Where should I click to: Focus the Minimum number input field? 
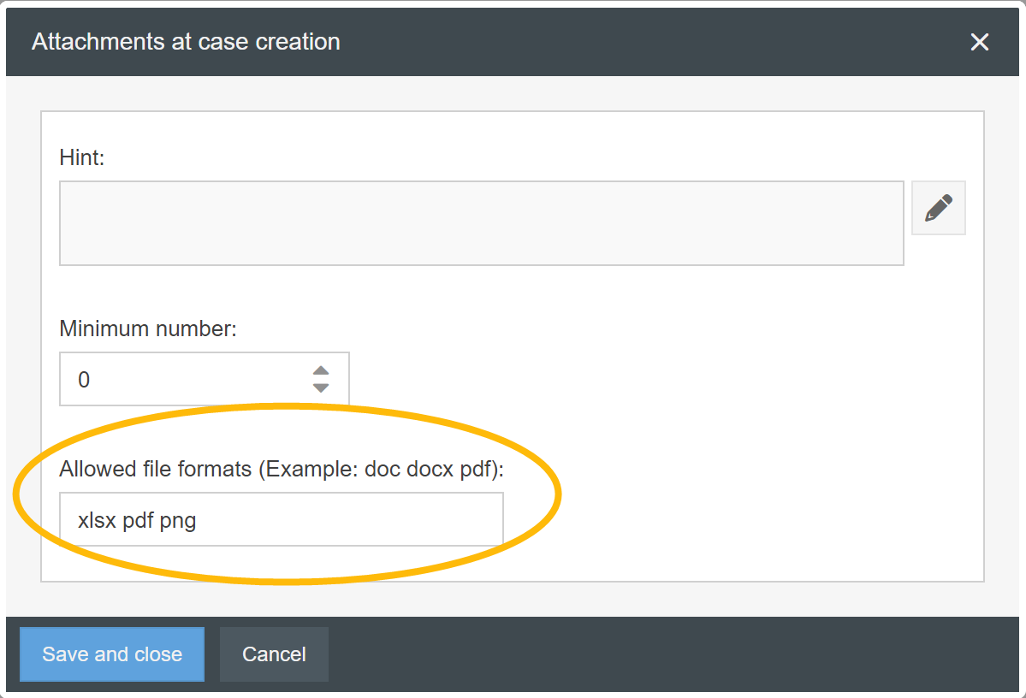(x=180, y=379)
